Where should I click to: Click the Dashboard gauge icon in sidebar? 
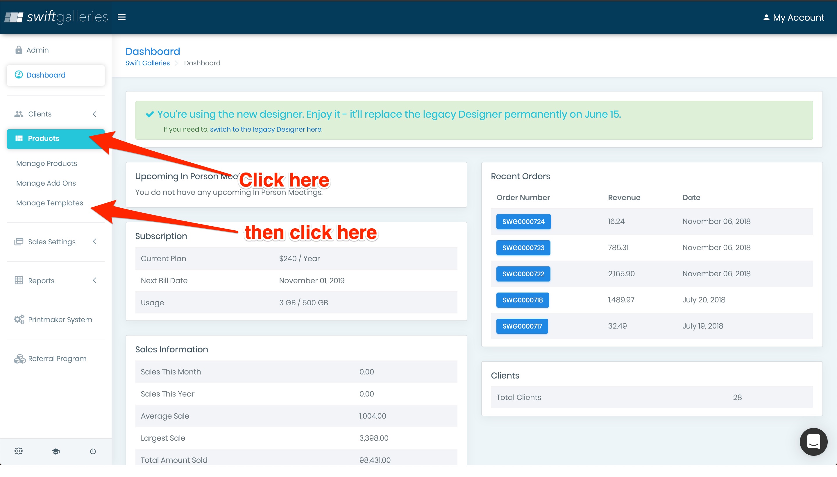(x=19, y=75)
